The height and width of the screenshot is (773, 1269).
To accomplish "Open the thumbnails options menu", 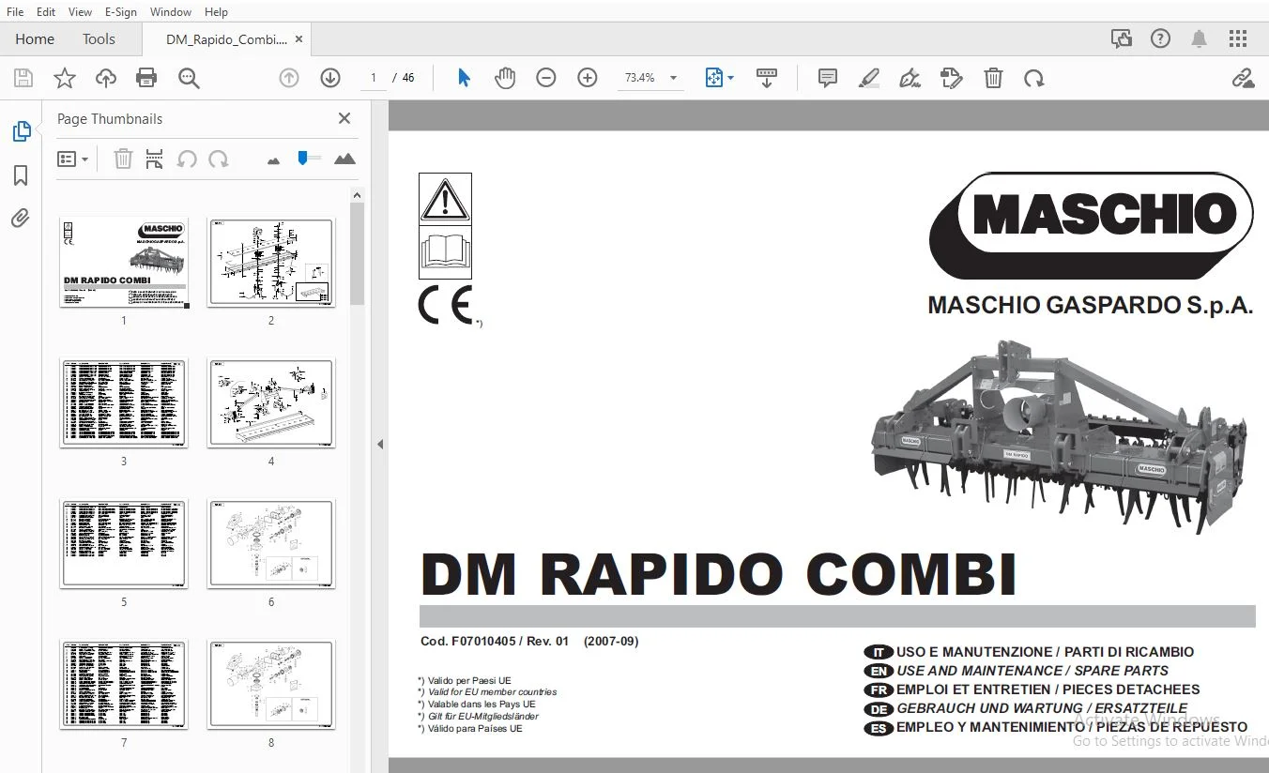I will [72, 159].
